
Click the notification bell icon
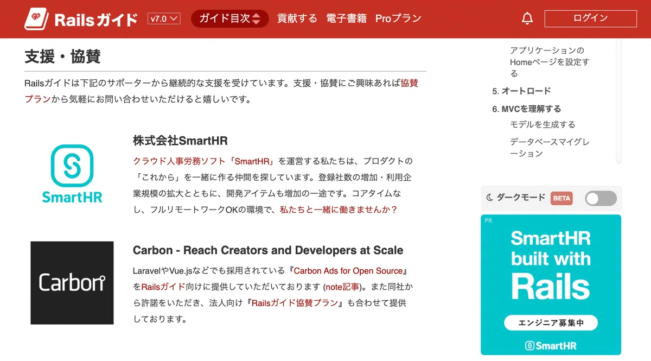click(527, 18)
